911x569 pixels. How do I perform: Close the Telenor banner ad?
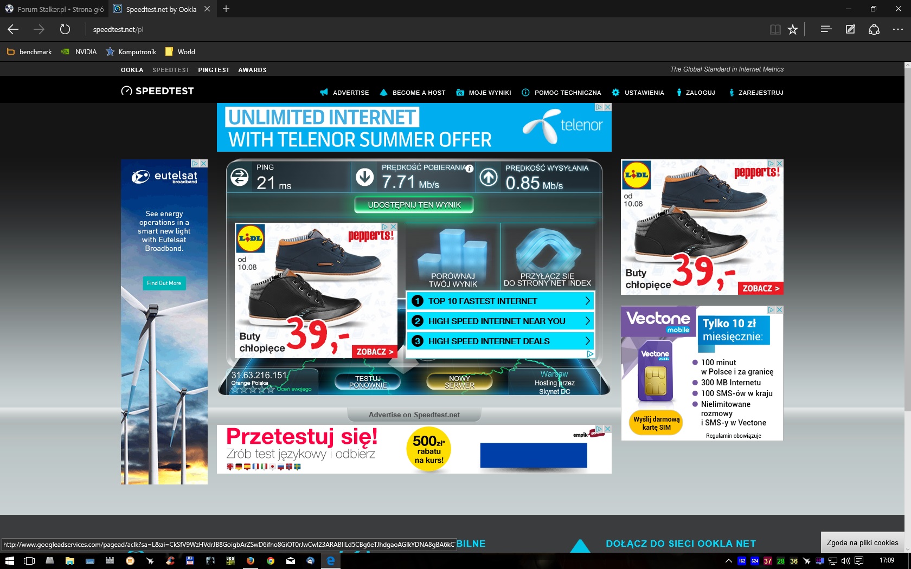pos(607,107)
